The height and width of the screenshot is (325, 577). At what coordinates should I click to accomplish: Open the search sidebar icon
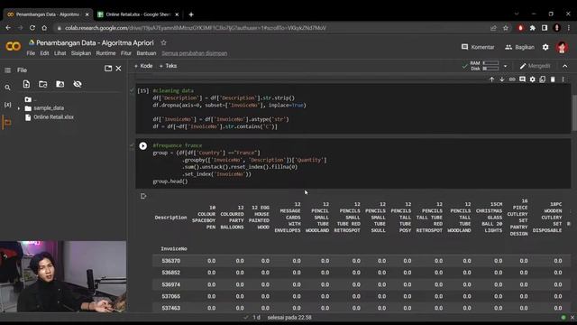click(7, 88)
